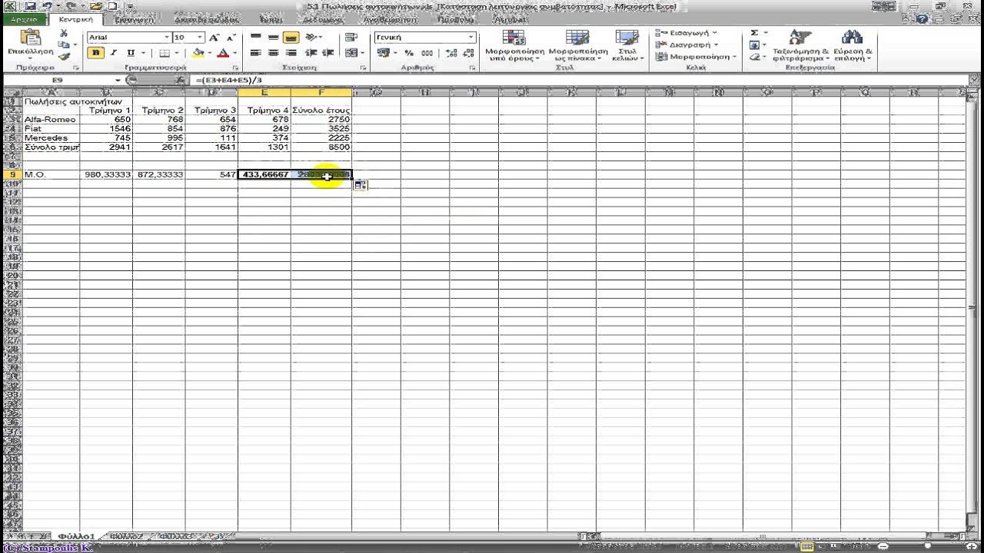
Task: Open Ταξινόμηση & φιλτράρισμα menu
Action: tap(800, 45)
